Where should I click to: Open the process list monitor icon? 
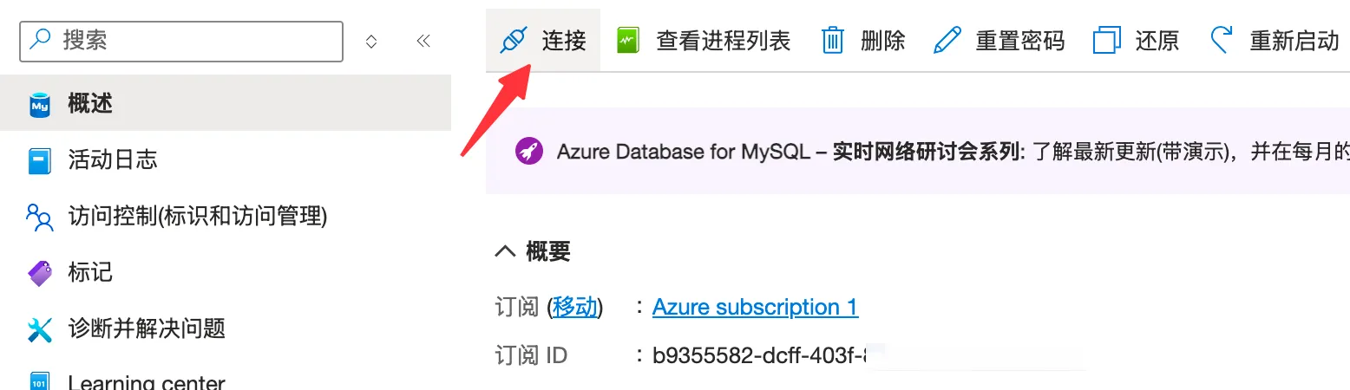tap(627, 40)
